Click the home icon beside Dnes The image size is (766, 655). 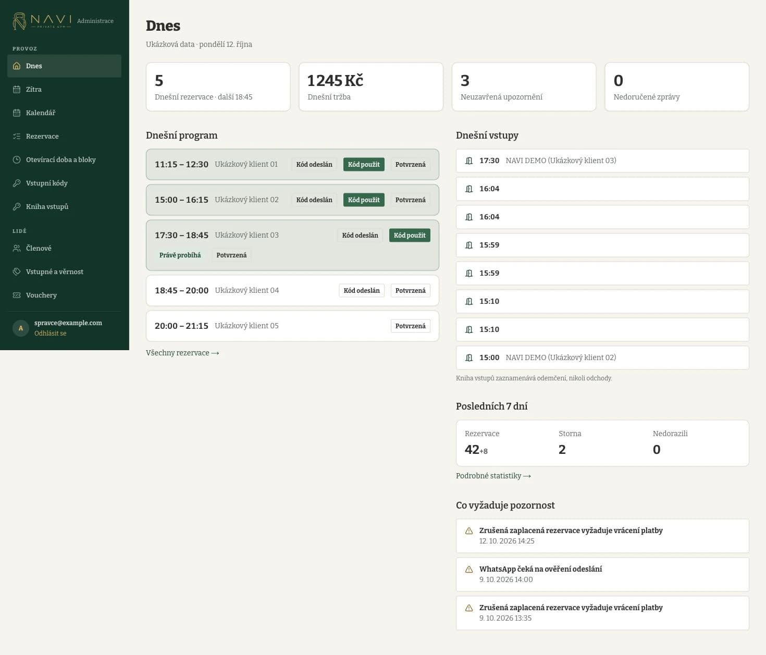pos(17,66)
